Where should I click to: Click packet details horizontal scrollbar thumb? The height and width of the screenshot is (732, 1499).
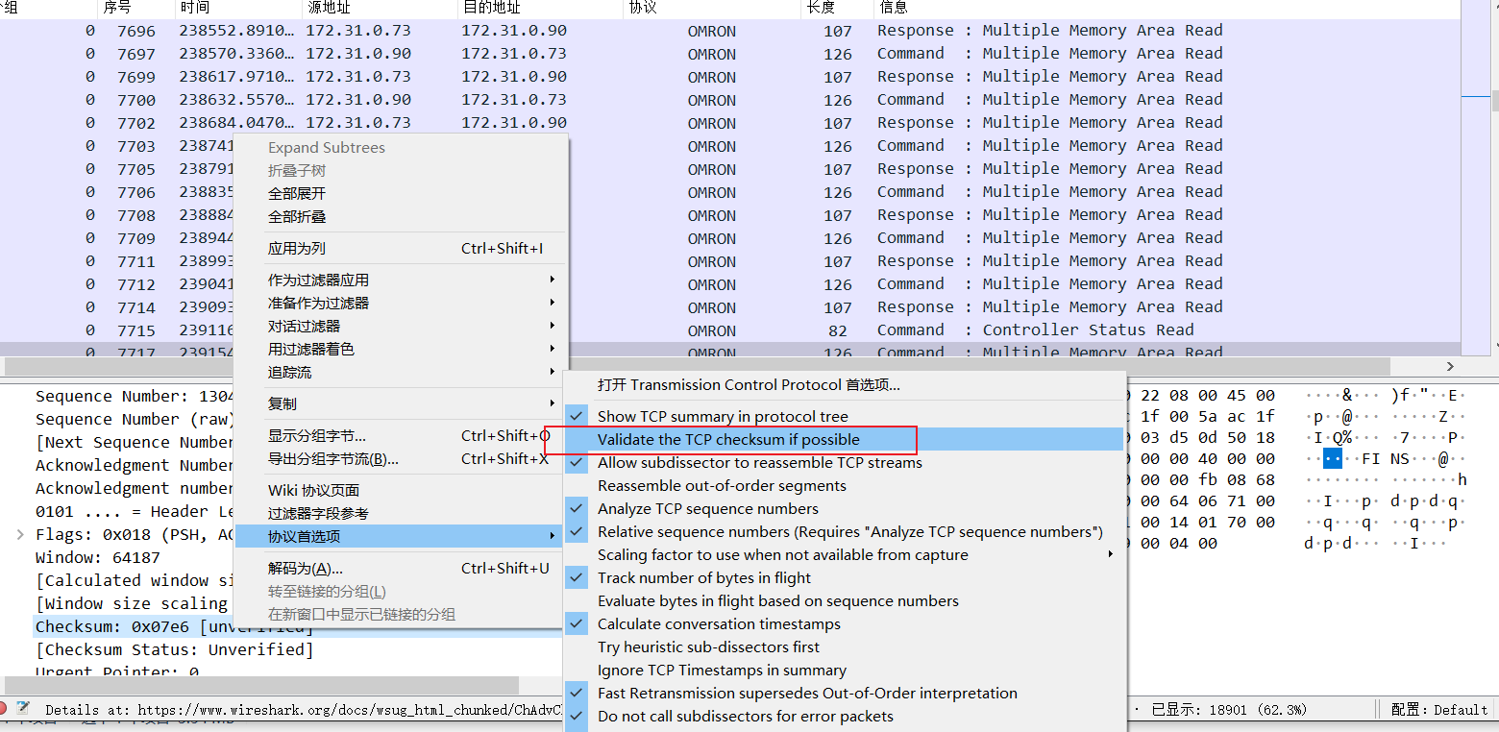[x=259, y=685]
